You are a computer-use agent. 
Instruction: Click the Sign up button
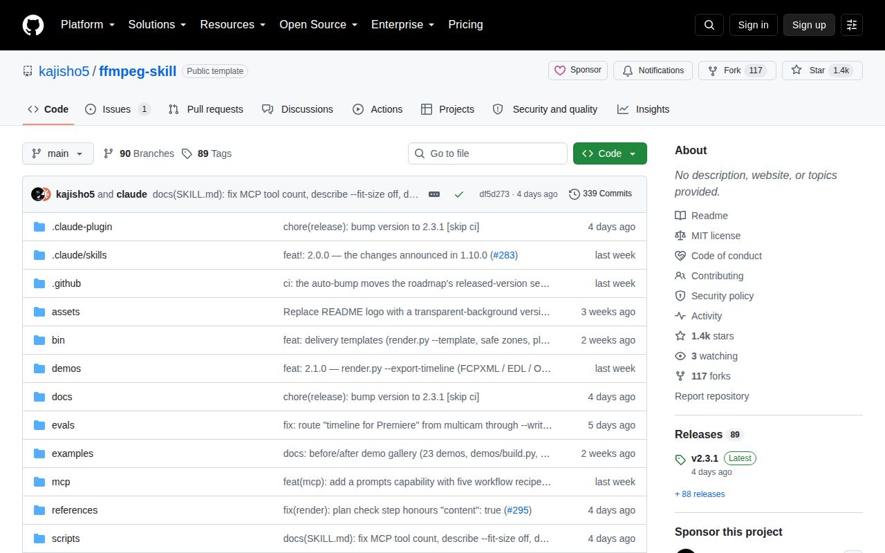point(809,25)
